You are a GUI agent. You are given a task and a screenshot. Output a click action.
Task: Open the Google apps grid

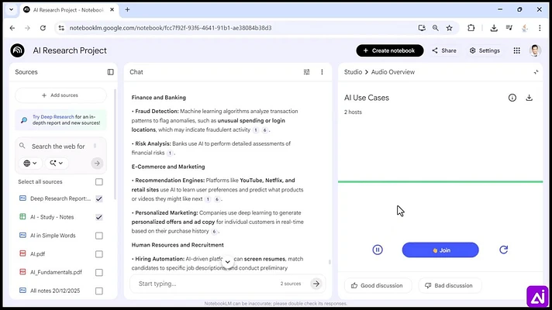point(516,50)
